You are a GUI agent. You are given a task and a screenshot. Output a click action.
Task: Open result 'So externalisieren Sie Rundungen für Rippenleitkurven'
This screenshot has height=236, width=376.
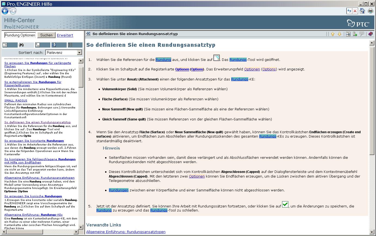33,83
